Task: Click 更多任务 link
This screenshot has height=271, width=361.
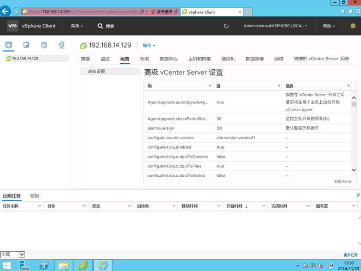Action: point(350,255)
